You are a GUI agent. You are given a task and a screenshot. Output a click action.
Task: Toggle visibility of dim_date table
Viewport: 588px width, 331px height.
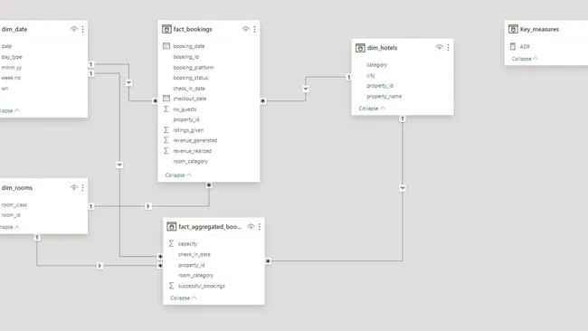point(74,29)
